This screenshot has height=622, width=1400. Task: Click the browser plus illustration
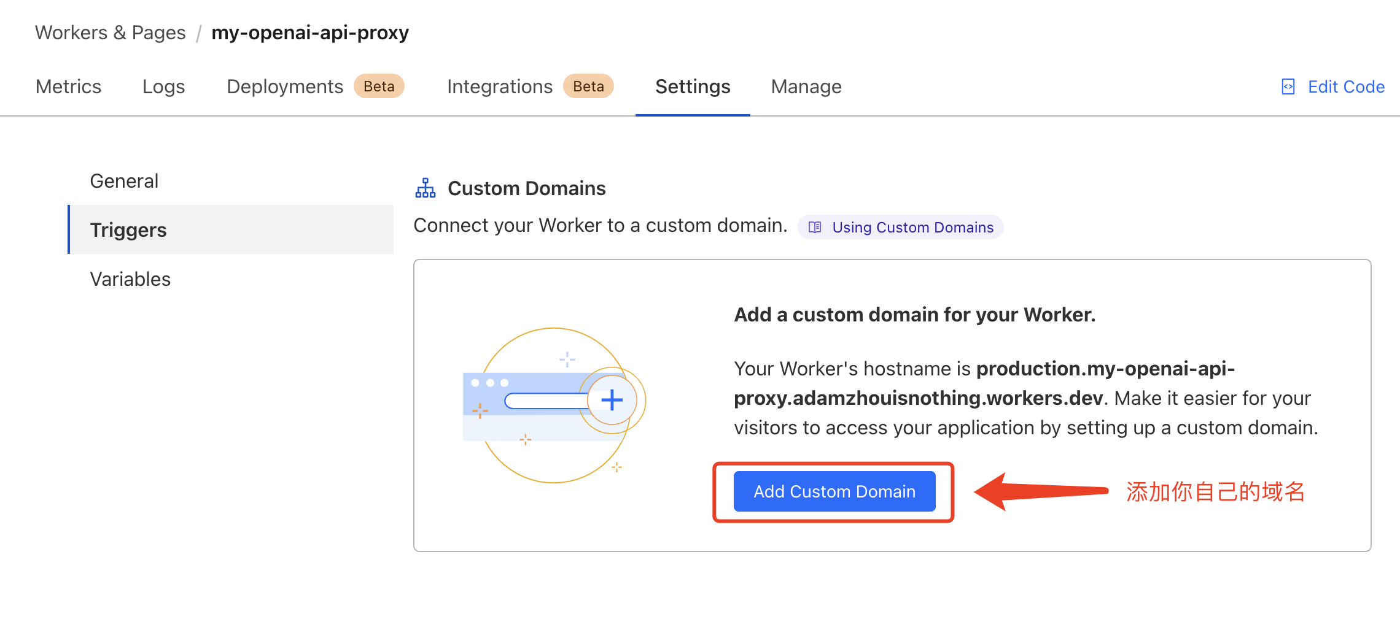coord(554,404)
